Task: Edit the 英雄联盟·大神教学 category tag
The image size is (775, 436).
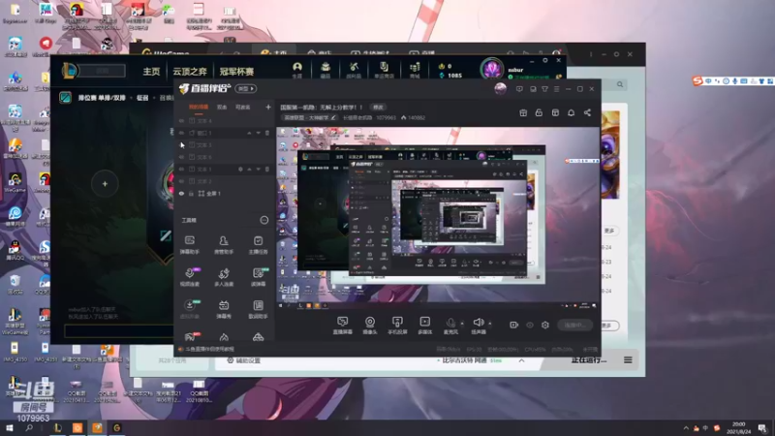Action: 309,117
